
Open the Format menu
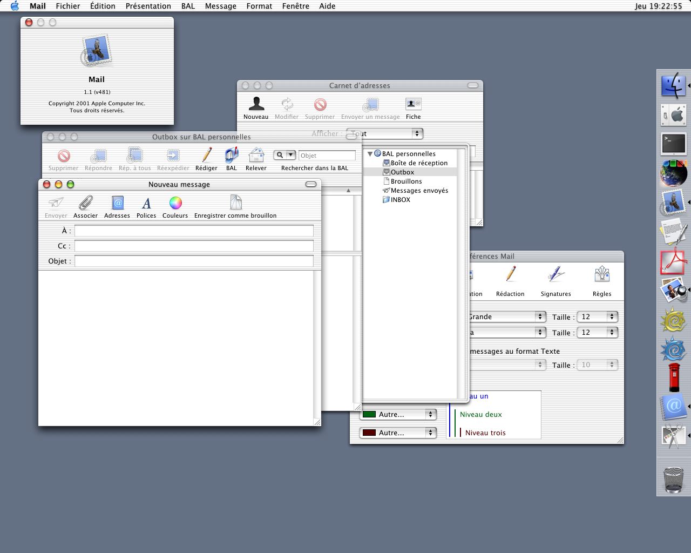259,6
